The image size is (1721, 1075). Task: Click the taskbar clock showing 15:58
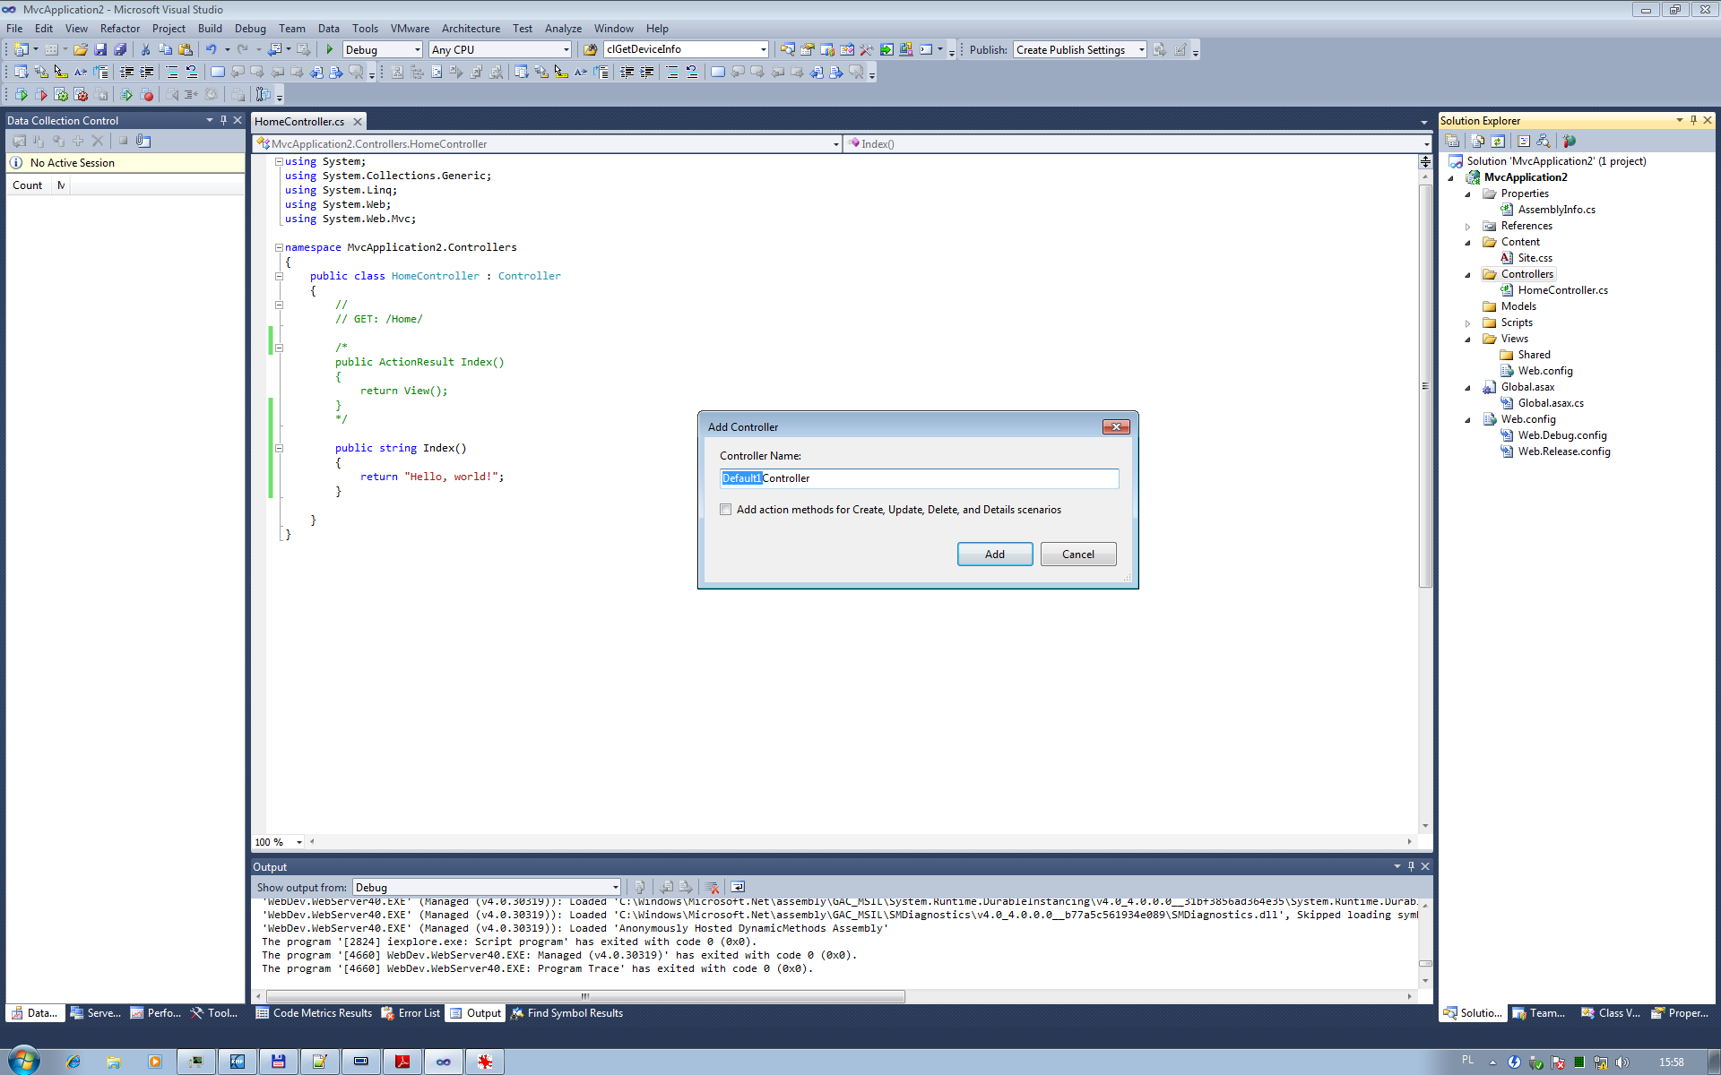point(1671,1062)
